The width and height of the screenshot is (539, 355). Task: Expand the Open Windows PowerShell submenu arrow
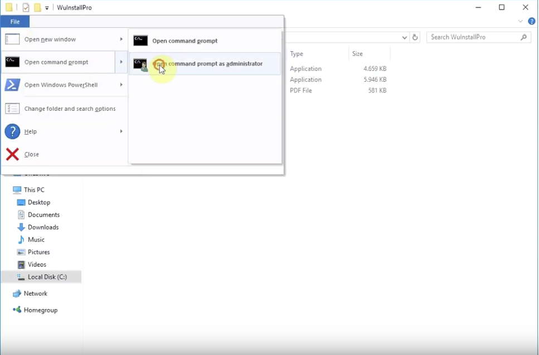pos(121,85)
